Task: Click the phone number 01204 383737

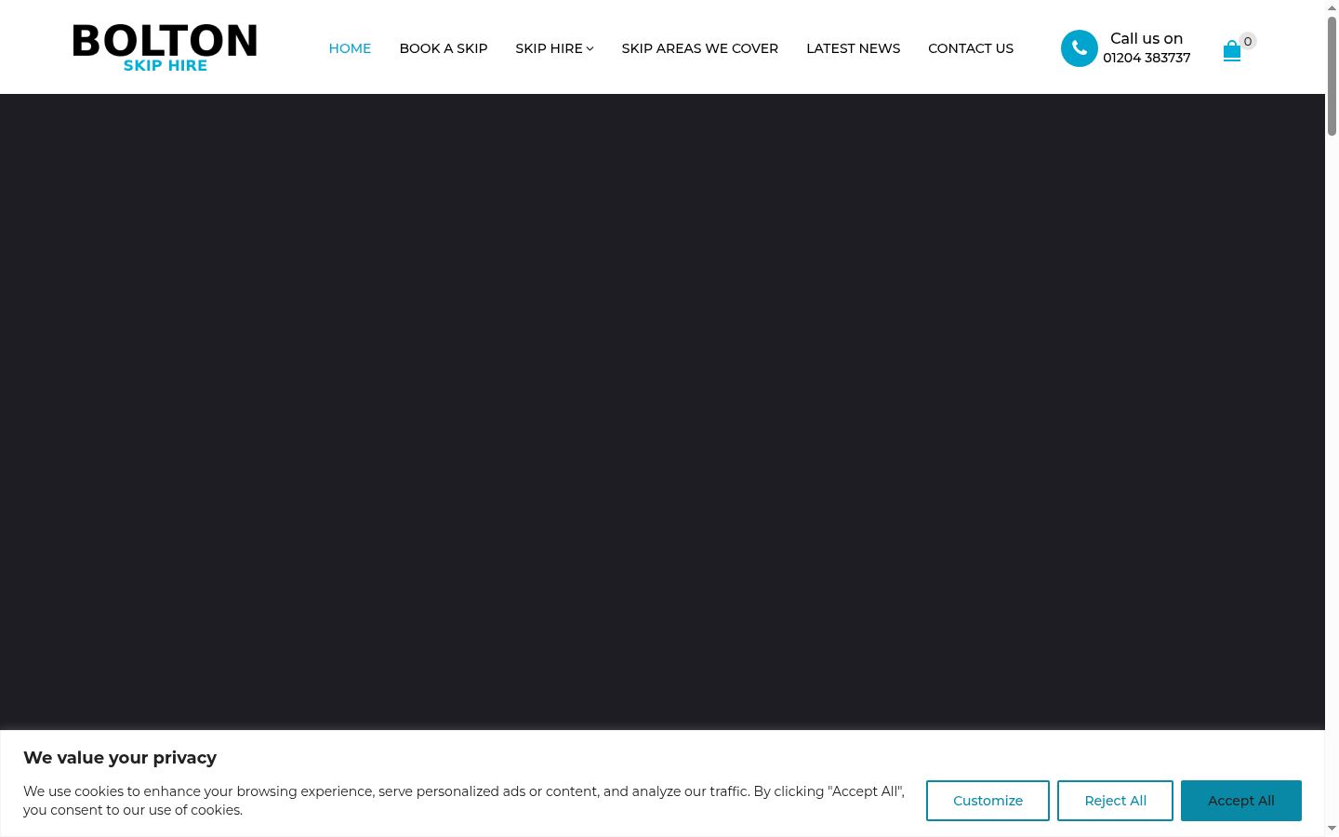Action: coord(1147,58)
